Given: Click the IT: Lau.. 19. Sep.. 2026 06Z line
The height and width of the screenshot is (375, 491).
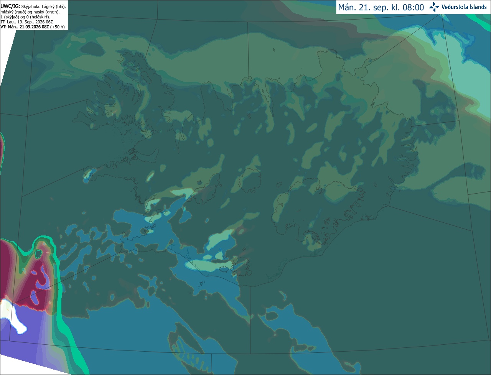Looking at the screenshot, I should coord(27,22).
